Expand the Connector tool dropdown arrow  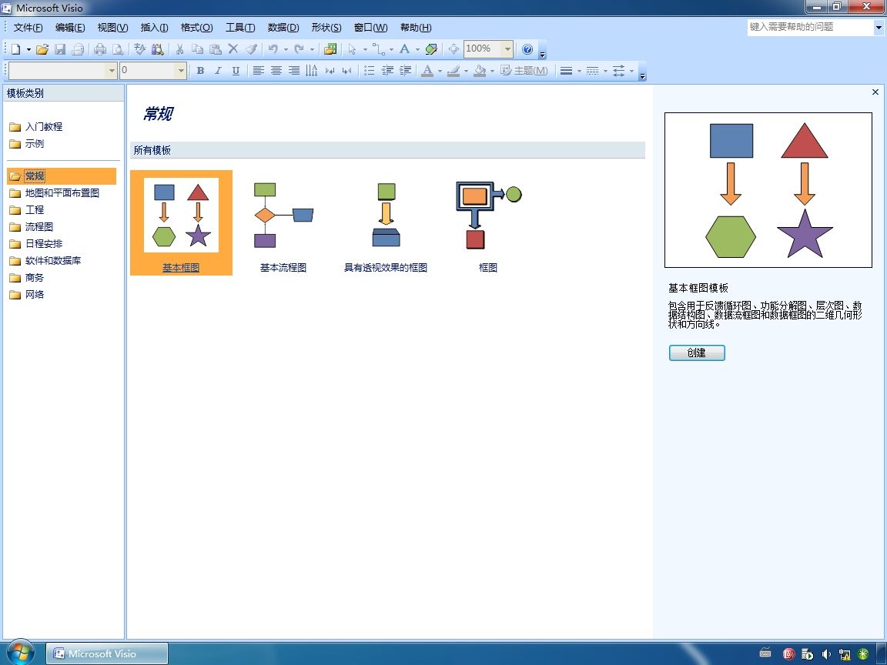click(391, 49)
